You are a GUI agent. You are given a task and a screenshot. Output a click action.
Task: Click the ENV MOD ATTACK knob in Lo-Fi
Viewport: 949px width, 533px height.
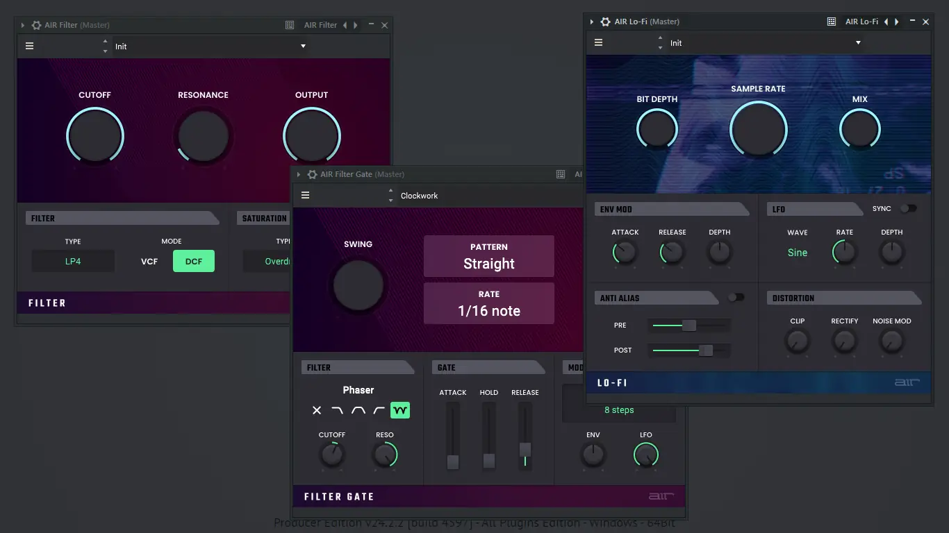pos(625,253)
